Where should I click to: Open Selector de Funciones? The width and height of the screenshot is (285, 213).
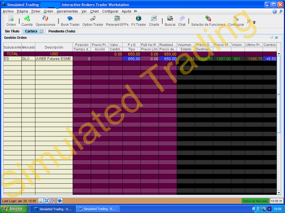208,21
